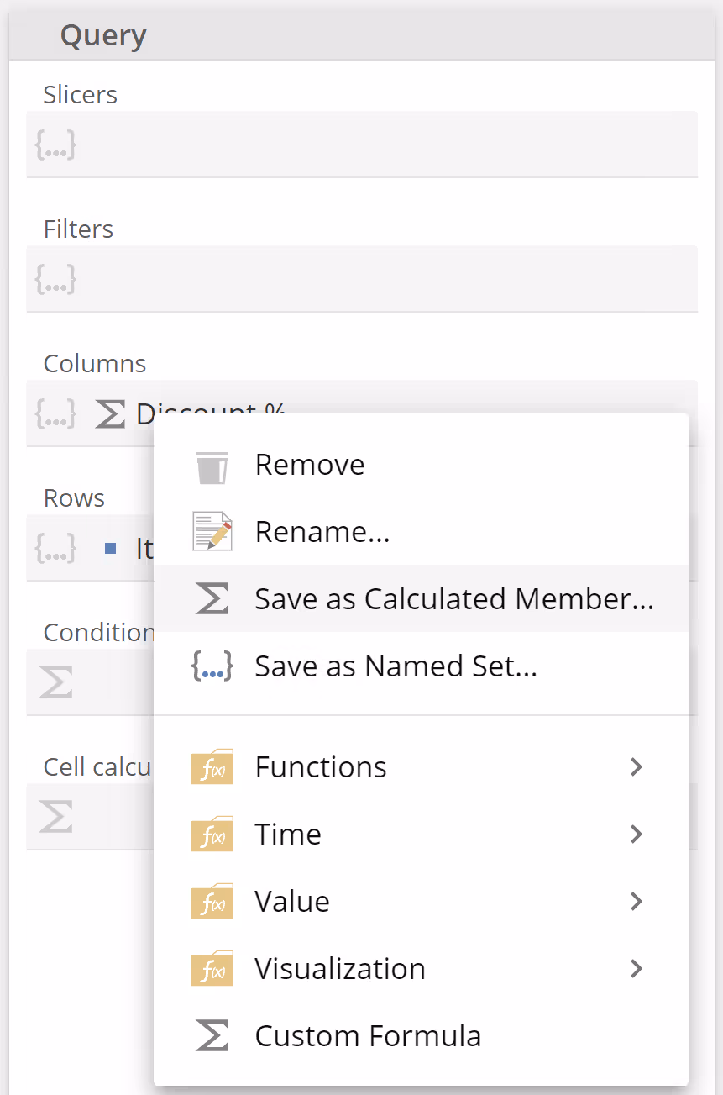723x1095 pixels.
Task: Click the Functions folder icon
Action: point(212,766)
